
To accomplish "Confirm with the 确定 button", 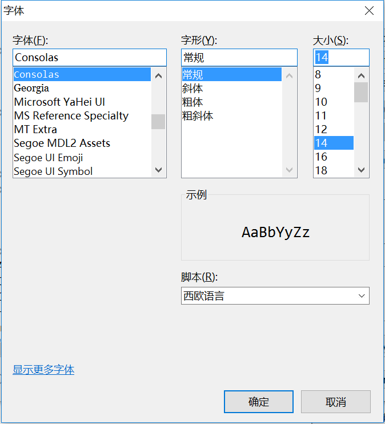I will pyautogui.click(x=259, y=402).
